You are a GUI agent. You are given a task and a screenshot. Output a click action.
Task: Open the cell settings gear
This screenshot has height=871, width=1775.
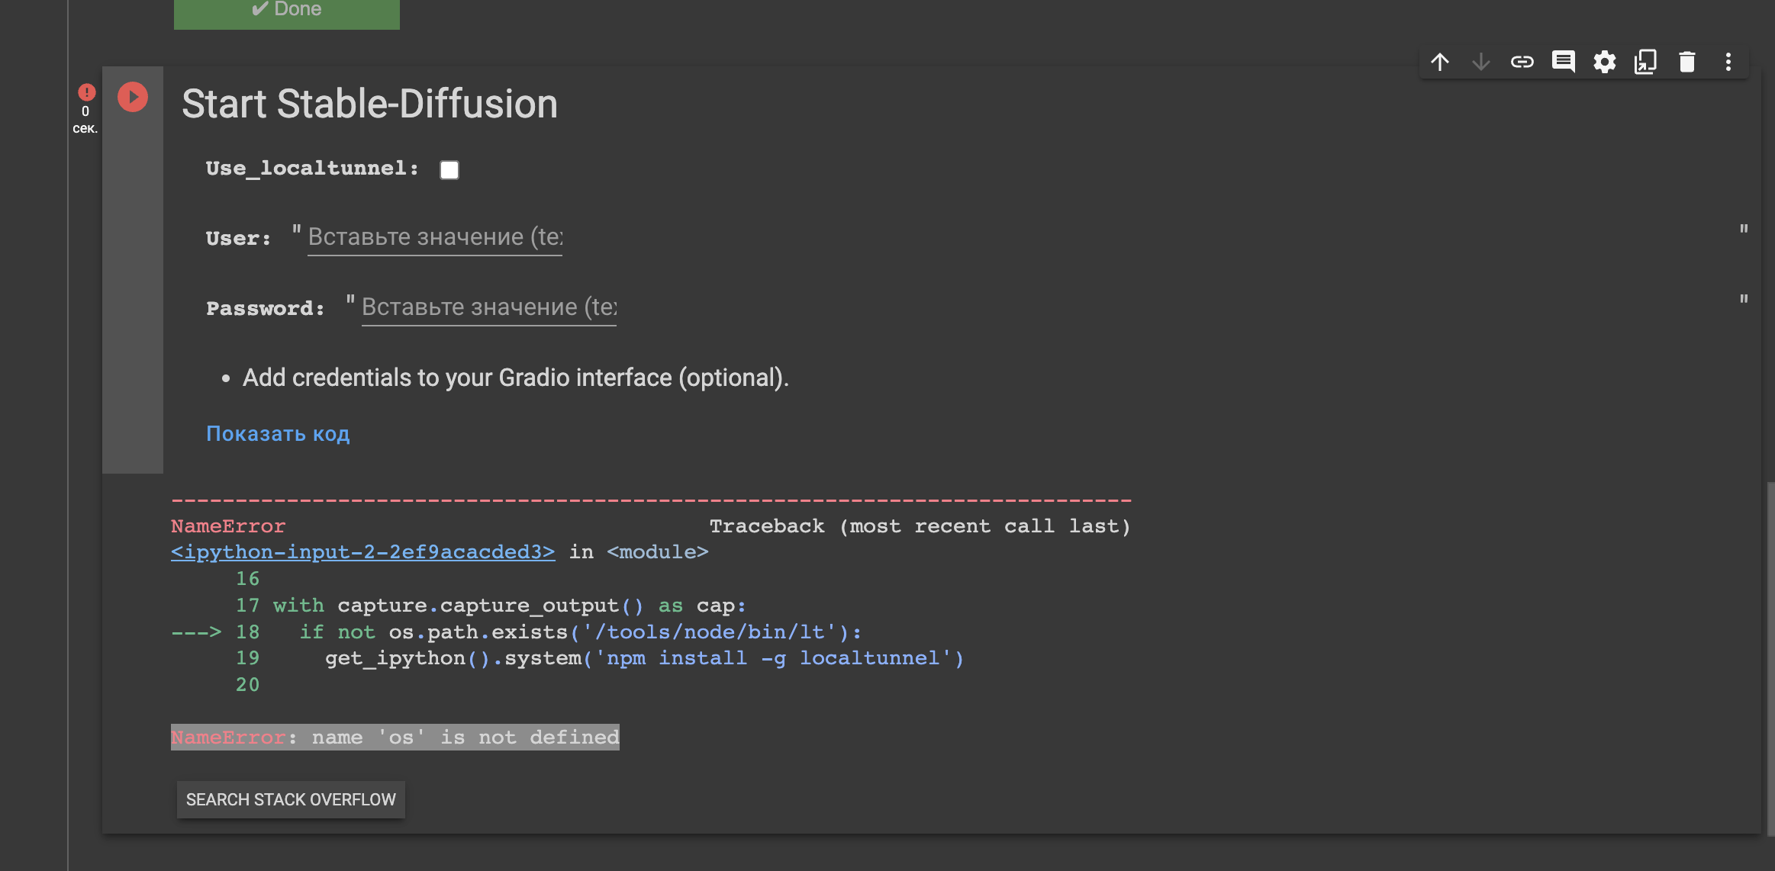click(1605, 61)
